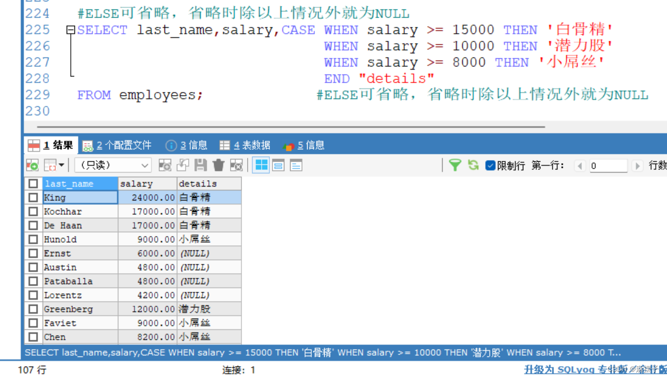Sort by details column header

click(x=209, y=183)
